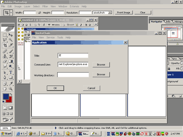This screenshot has height=137, width=183.
Task: Select the Brush tool
Action: [x=11, y=51]
